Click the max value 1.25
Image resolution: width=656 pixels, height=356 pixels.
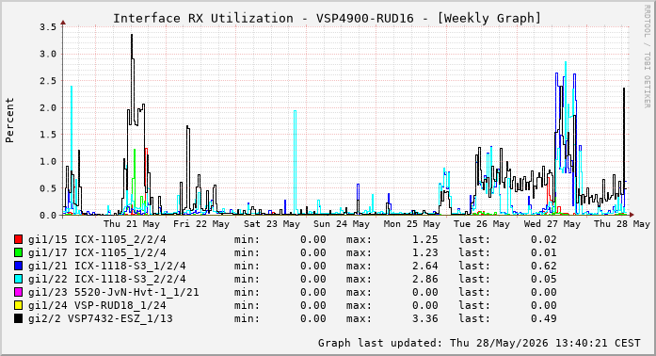click(x=425, y=239)
